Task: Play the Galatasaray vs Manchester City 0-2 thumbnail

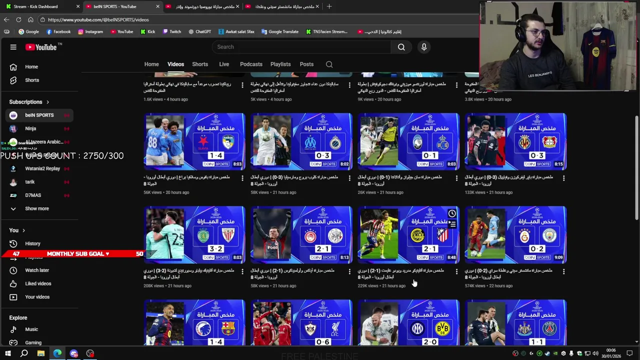Action: [515, 234]
